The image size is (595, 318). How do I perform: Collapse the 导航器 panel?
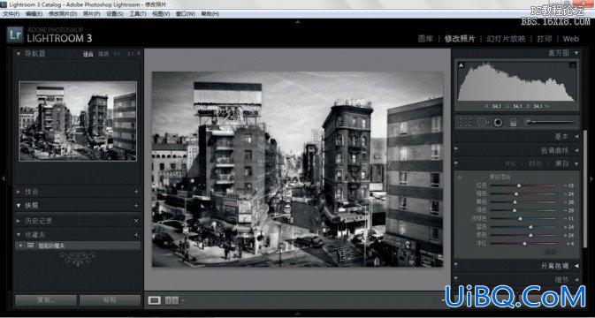coord(19,54)
